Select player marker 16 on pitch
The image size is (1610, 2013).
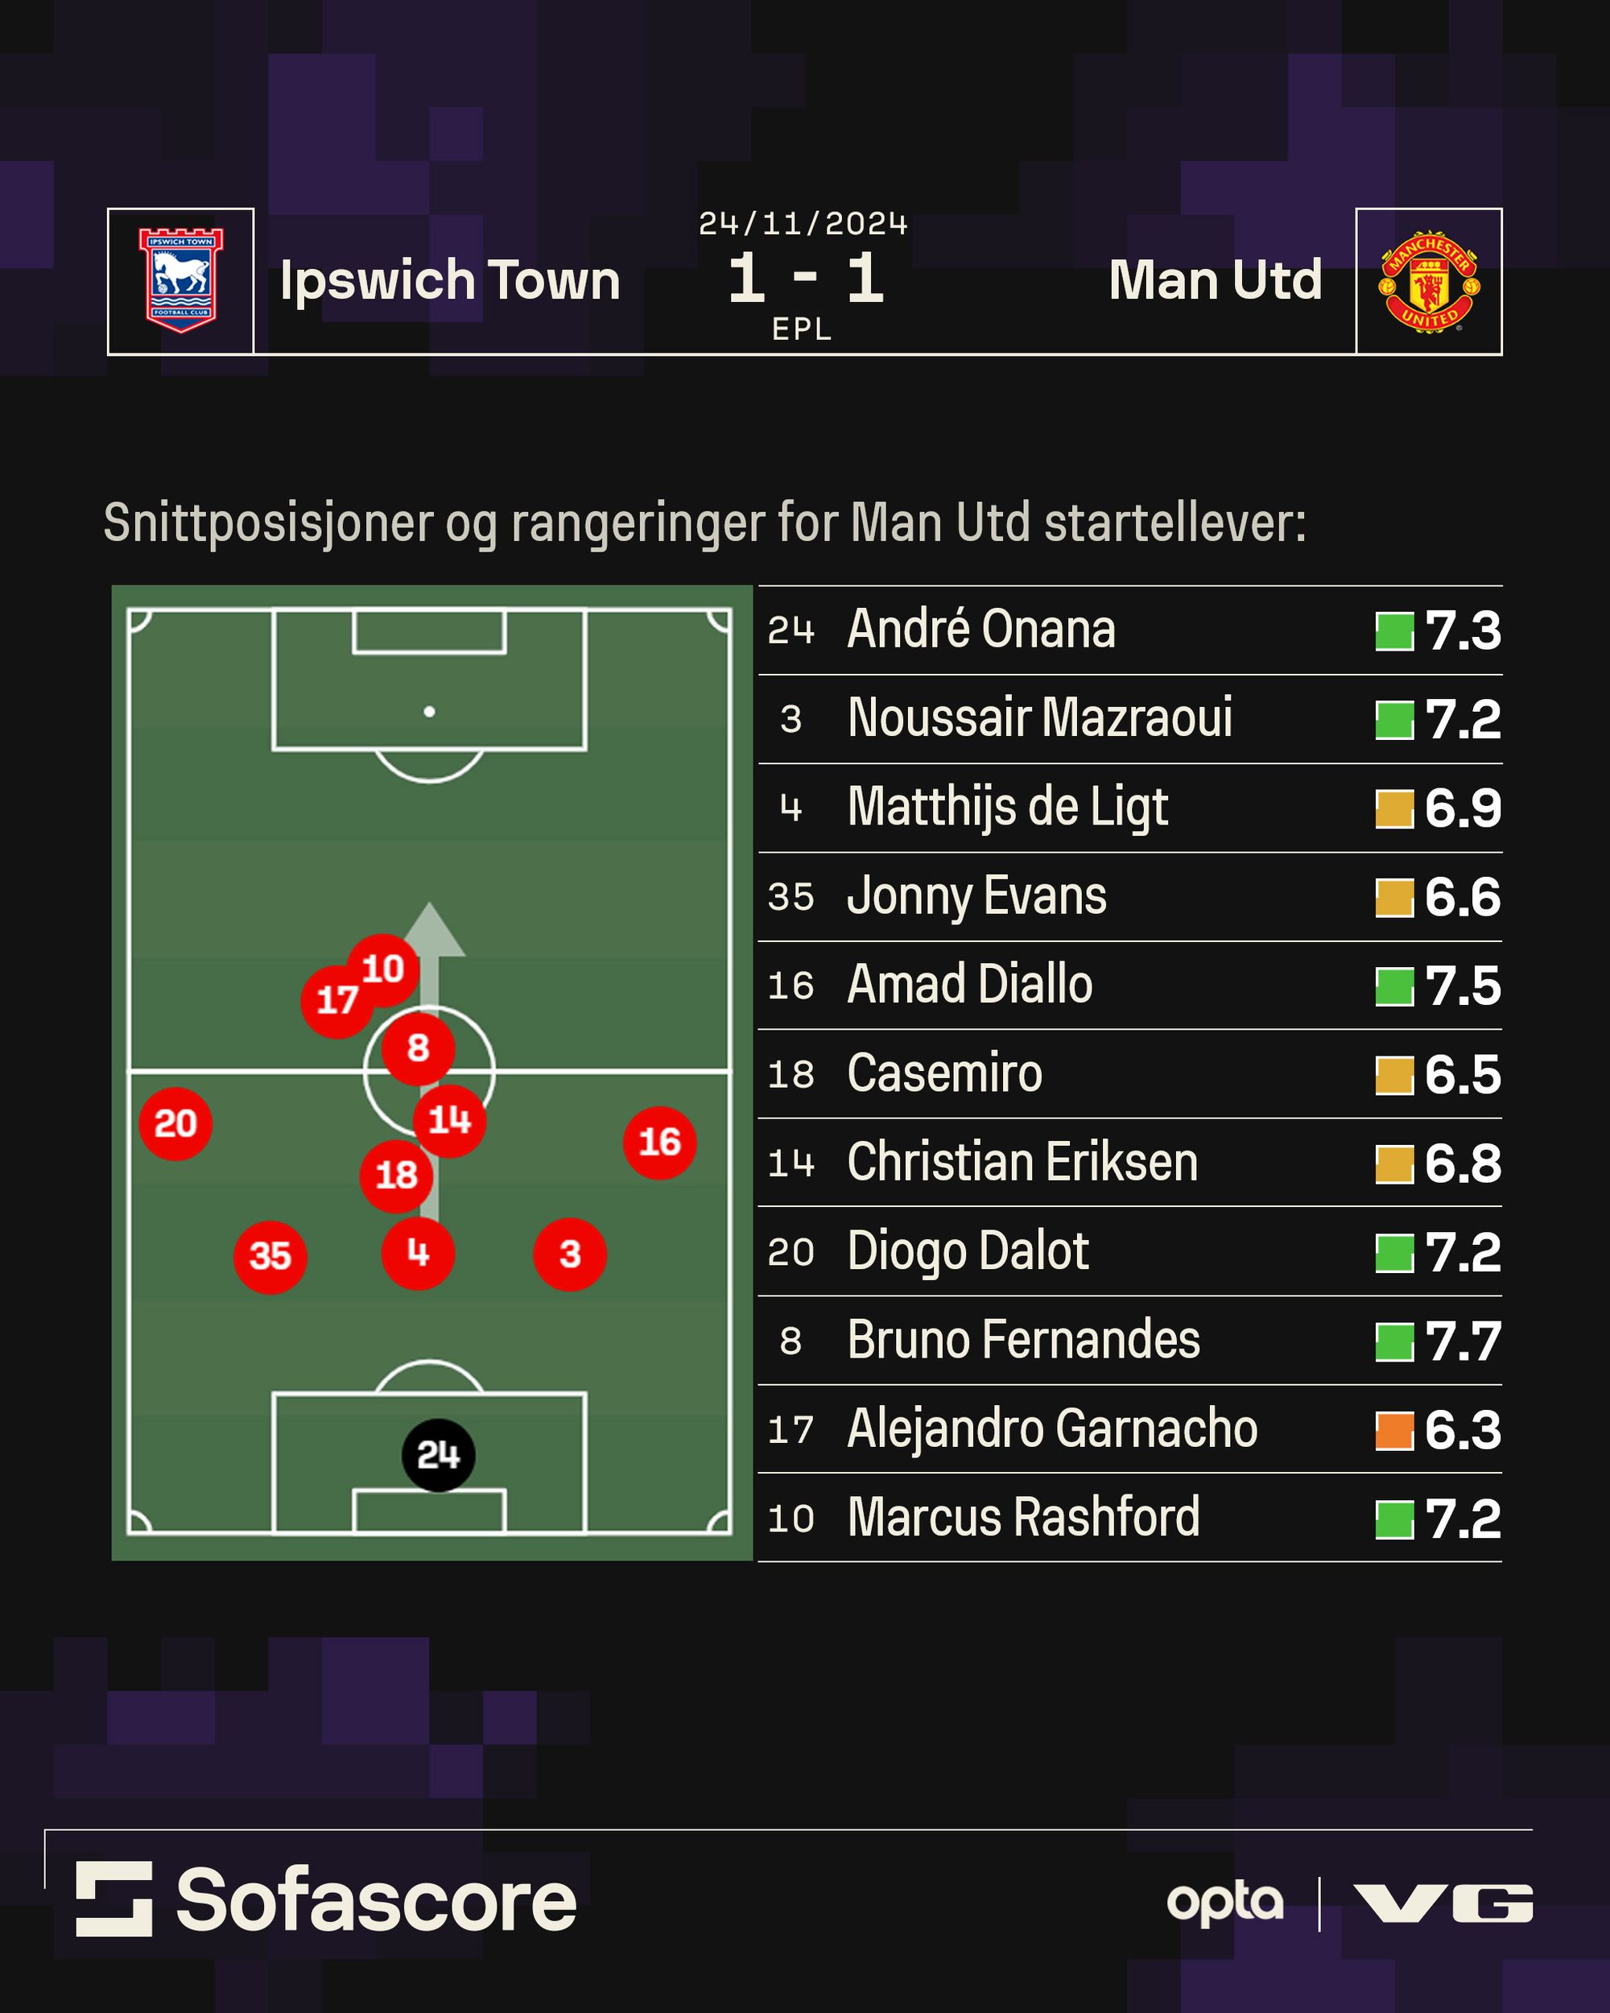click(x=660, y=1142)
